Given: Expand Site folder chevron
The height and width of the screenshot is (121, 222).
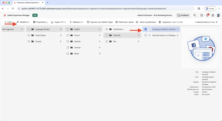Looking at the screenshot, I should pyautogui.click(x=139, y=41).
